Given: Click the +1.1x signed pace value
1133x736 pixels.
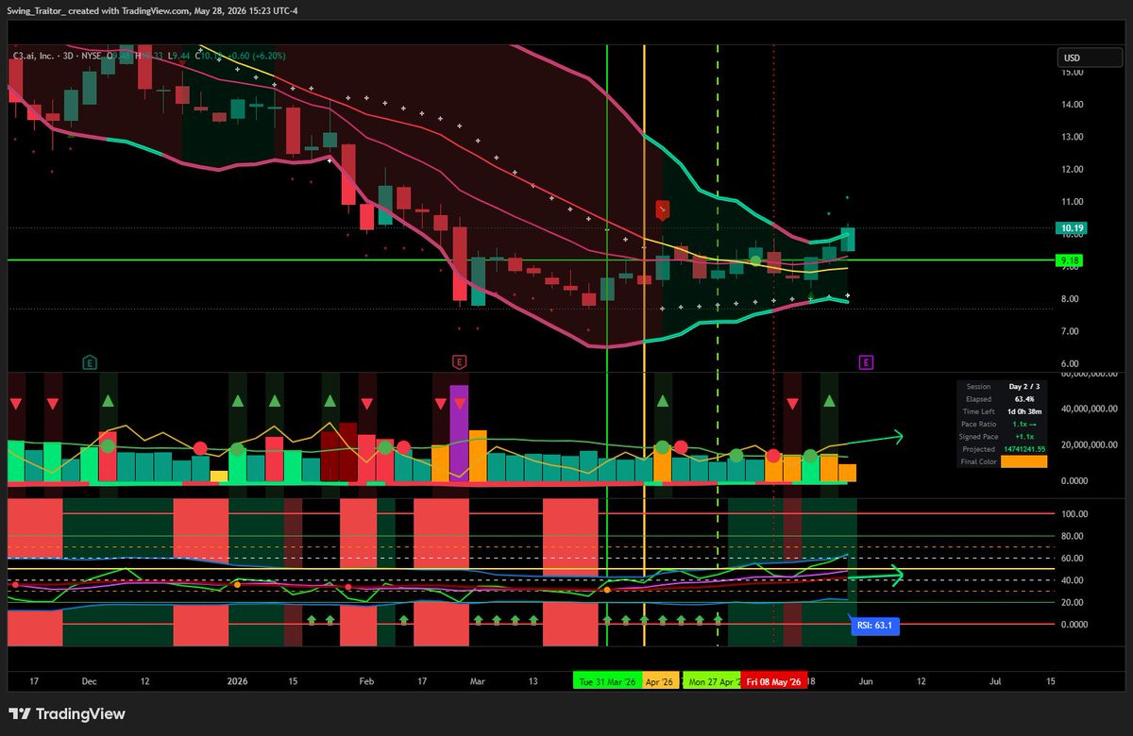Looking at the screenshot, I should (x=1024, y=437).
